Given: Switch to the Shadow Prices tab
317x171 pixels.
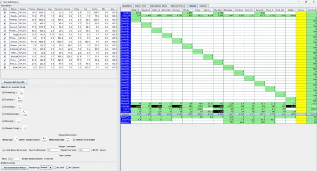Looking at the screenshot, I should point(178,6).
